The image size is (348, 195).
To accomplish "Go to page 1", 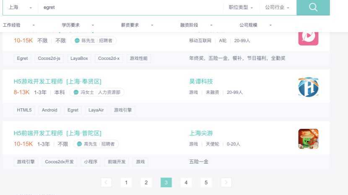I will pos(126,182).
